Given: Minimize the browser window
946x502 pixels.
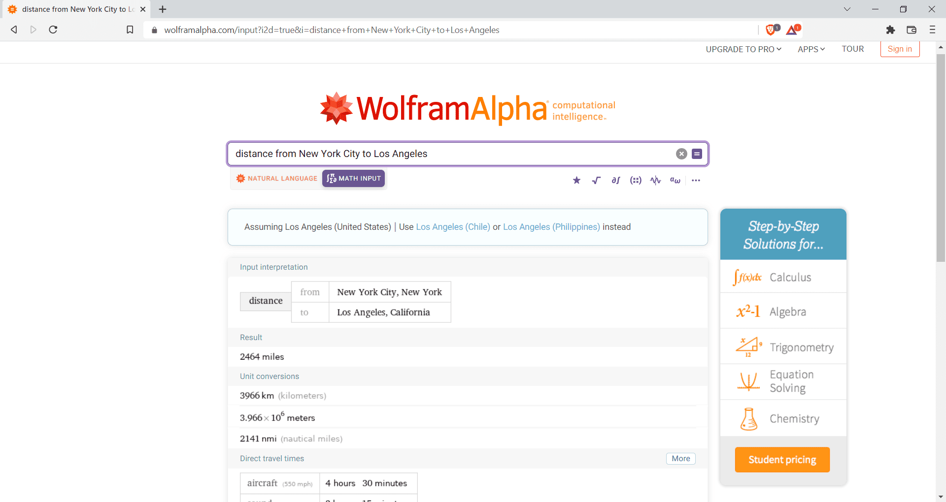Looking at the screenshot, I should click(x=875, y=9).
